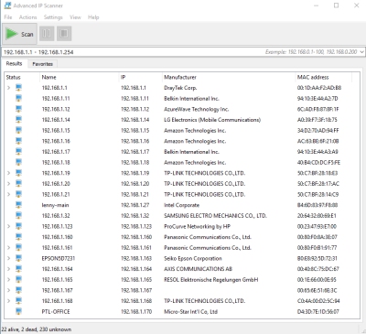This screenshot has height=334, width=366.
Task: Click the computer icon for 192.168.1.160
Action: coord(18,237)
